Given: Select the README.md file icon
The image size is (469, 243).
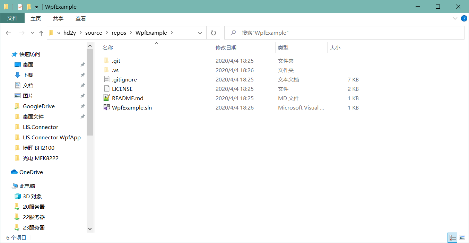Looking at the screenshot, I should tap(106, 98).
